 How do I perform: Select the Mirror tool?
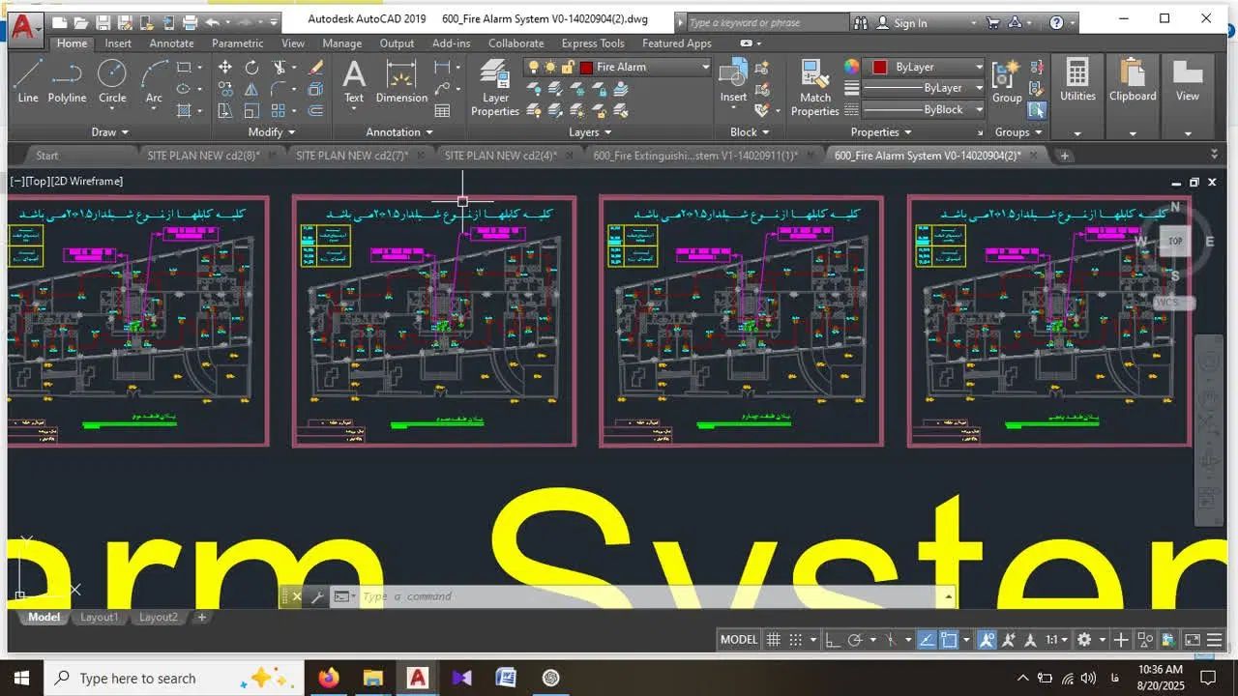pos(251,89)
